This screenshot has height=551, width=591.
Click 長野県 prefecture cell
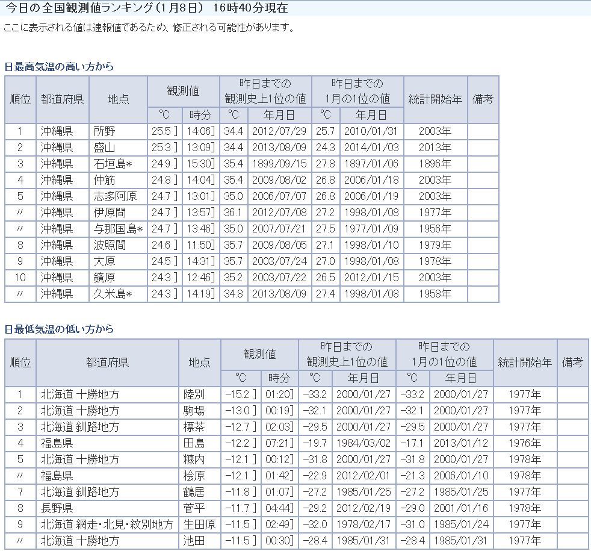(x=57, y=492)
